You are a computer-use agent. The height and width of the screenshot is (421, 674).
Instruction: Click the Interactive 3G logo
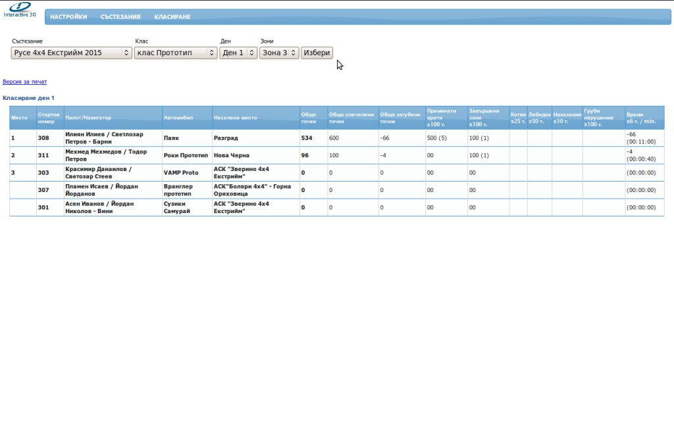[x=20, y=9]
